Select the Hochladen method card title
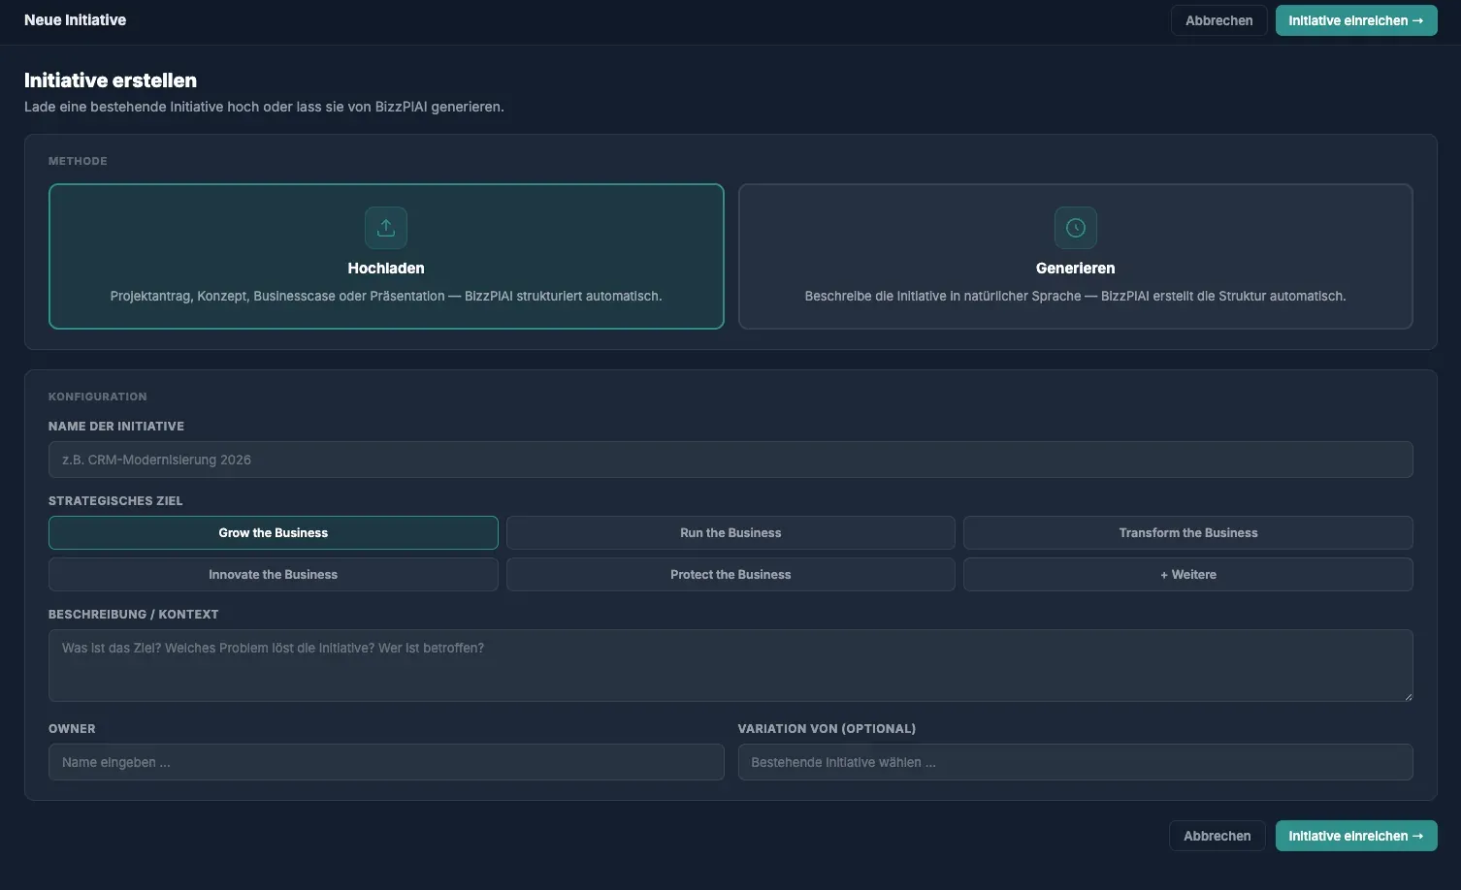This screenshot has height=890, width=1461. click(386, 269)
